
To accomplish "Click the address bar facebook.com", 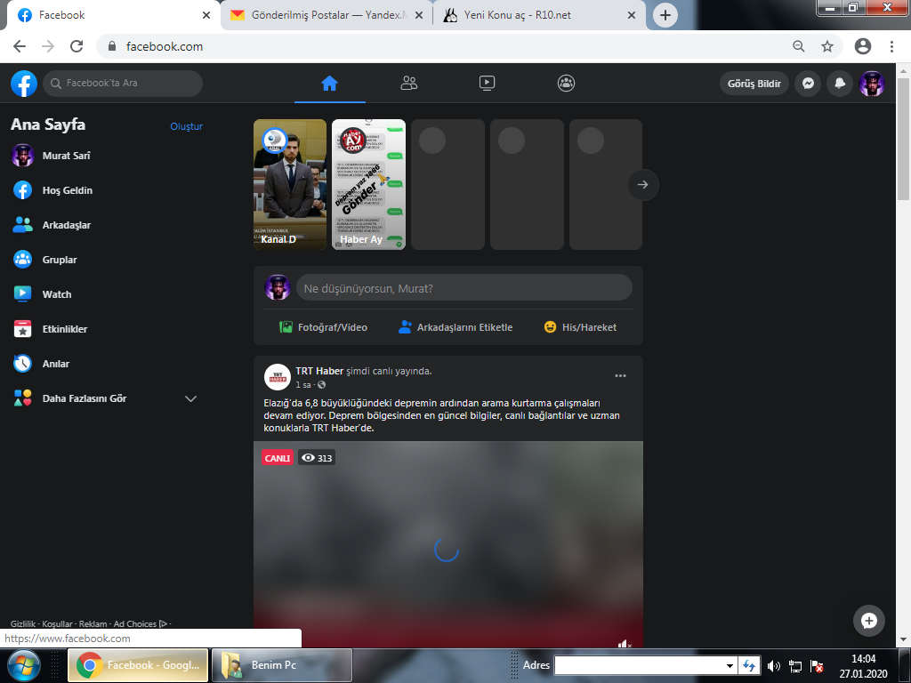I will pos(165,46).
